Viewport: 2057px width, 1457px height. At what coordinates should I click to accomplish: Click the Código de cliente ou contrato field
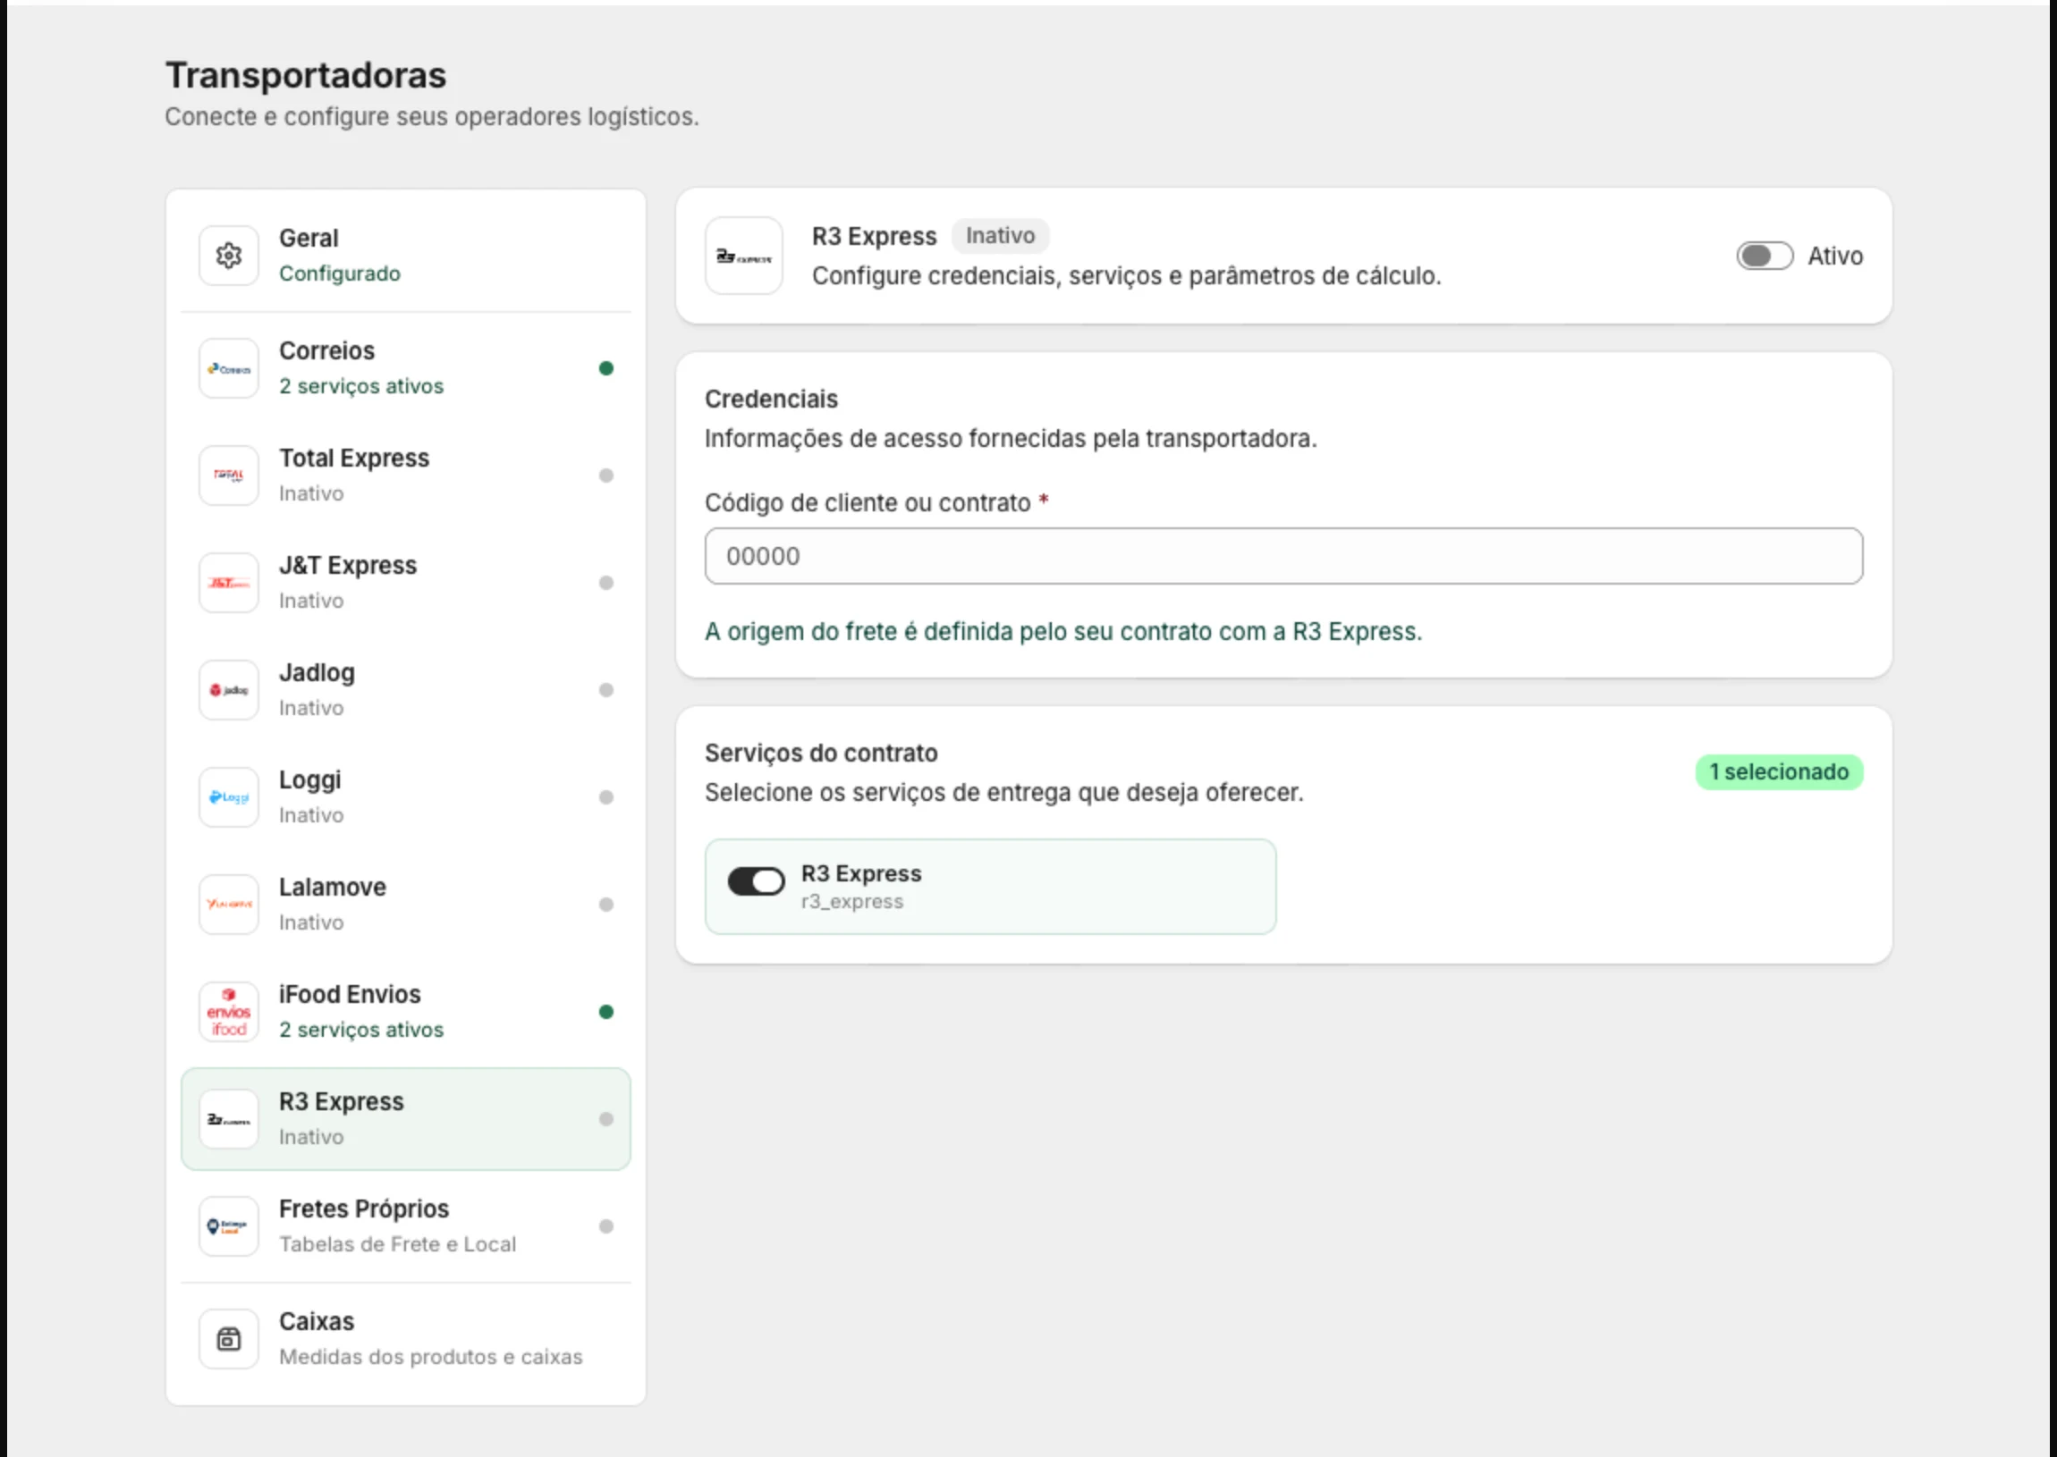pos(1283,556)
